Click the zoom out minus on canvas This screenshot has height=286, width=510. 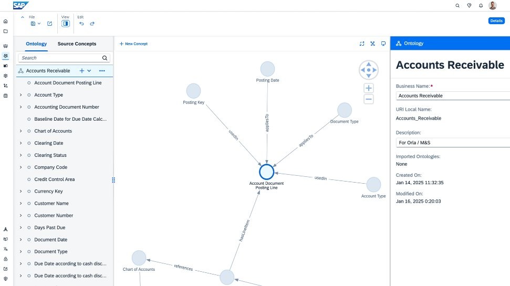(x=369, y=99)
